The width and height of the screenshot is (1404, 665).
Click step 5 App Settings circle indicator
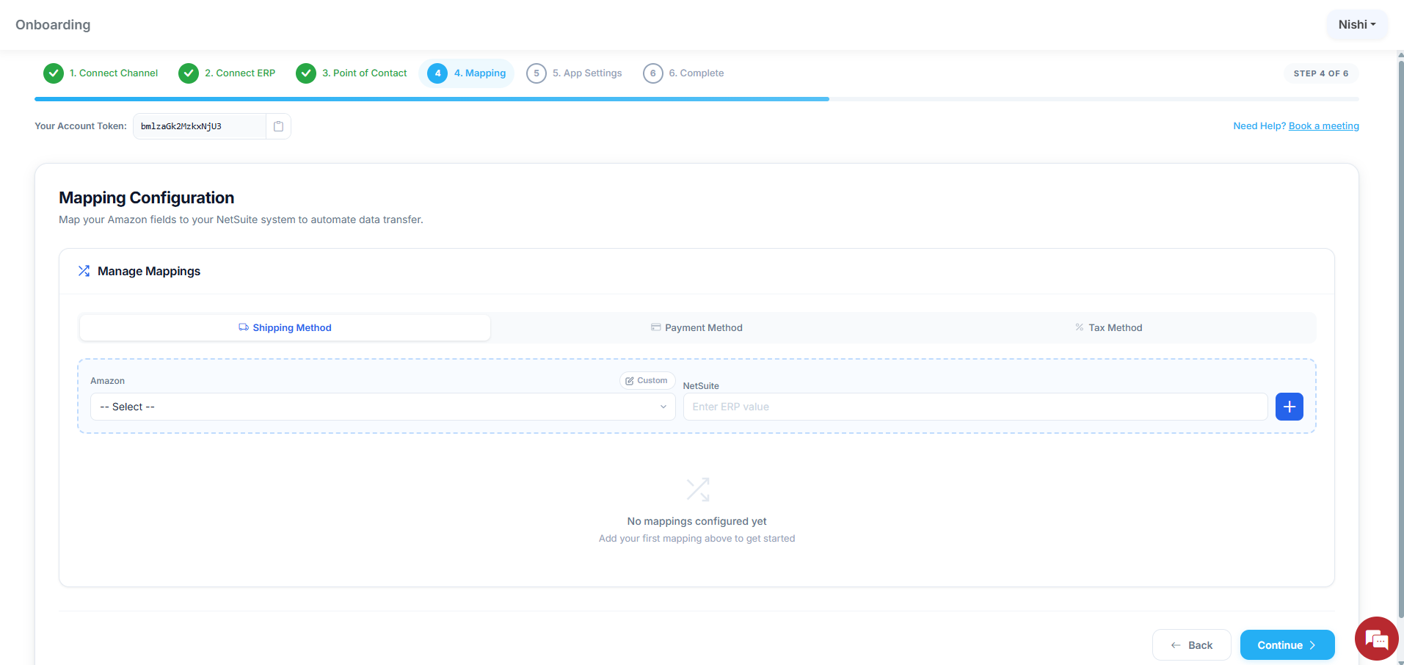point(536,73)
